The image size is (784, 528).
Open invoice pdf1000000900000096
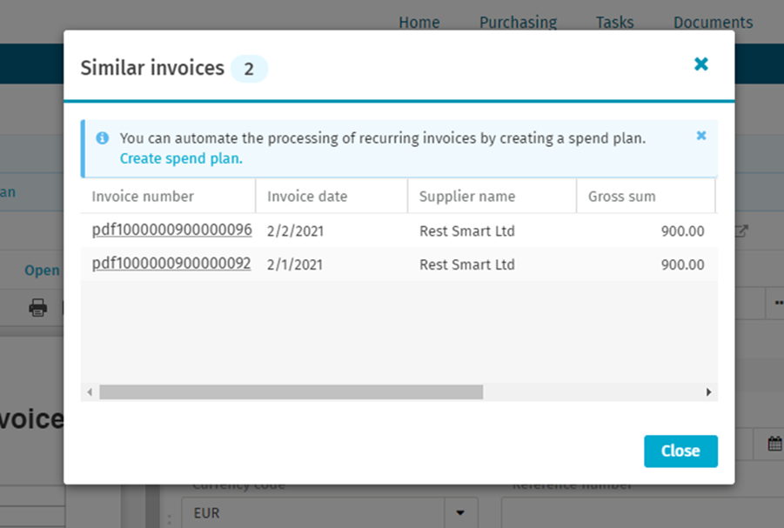click(171, 230)
